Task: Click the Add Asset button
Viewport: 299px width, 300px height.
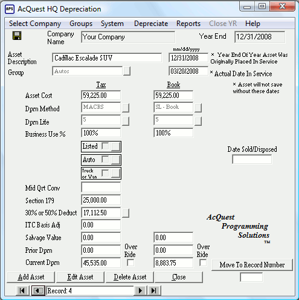Action: pyautogui.click(x=31, y=277)
